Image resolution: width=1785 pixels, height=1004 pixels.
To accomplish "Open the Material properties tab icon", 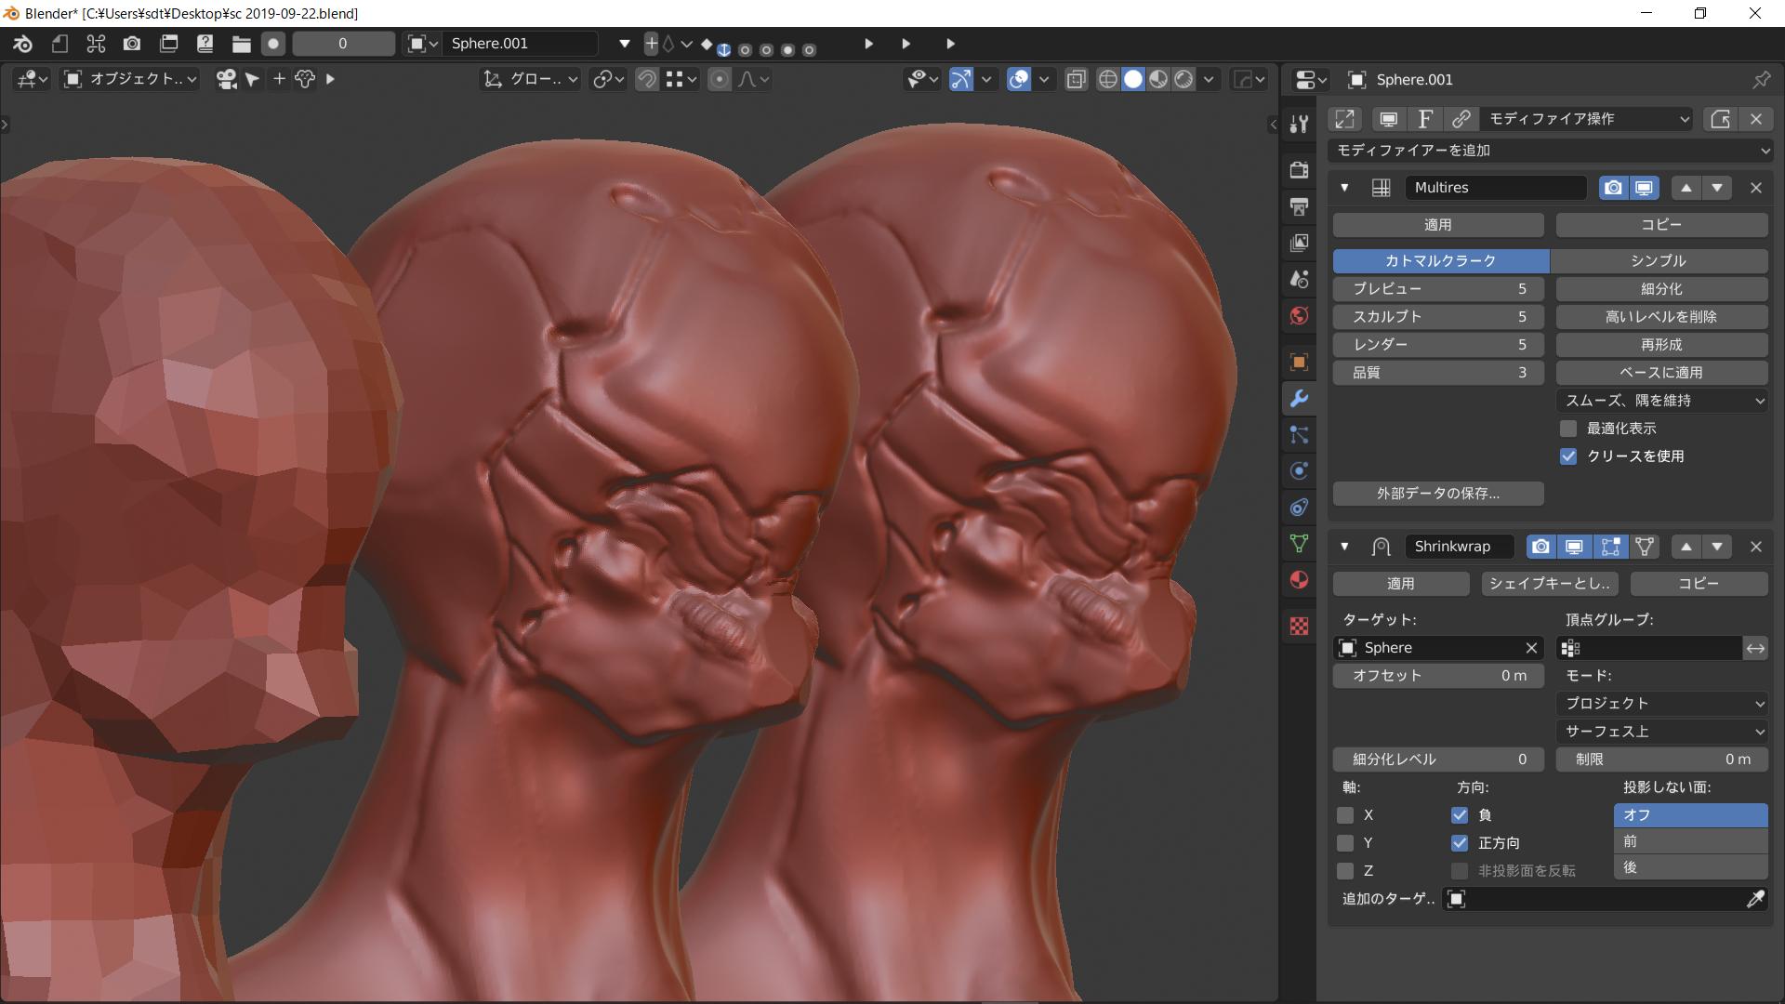I will click(1299, 580).
